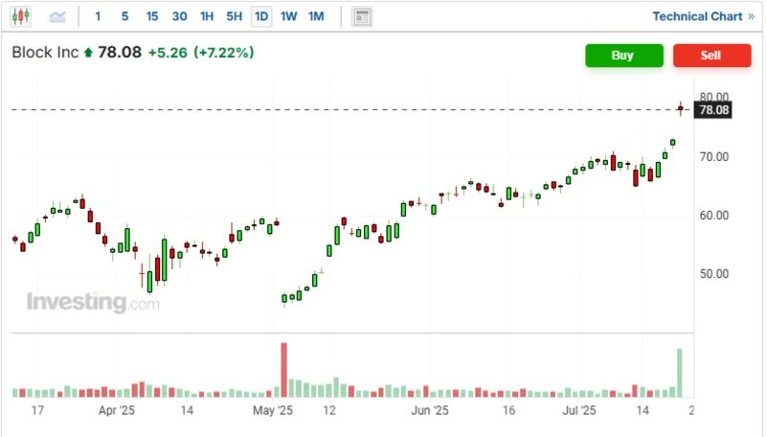The width and height of the screenshot is (766, 437).
Task: Switch chart to 1M interval
Action: pos(316,16)
